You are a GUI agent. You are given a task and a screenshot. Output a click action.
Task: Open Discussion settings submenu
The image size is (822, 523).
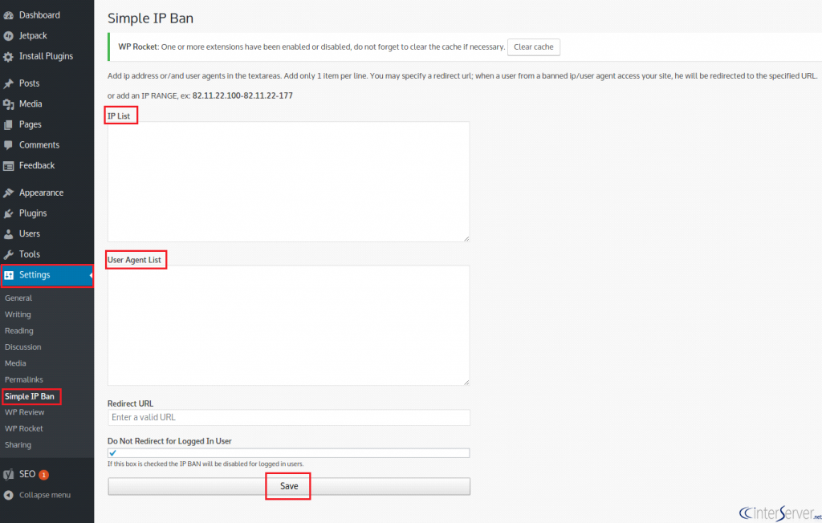22,347
